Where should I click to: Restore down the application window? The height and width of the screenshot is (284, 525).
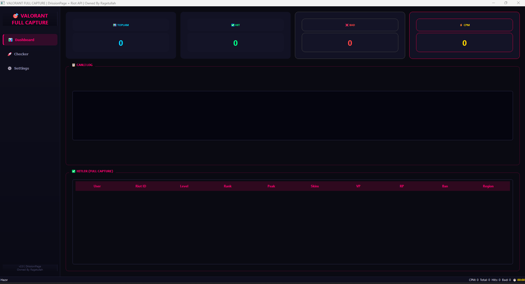[x=506, y=3]
